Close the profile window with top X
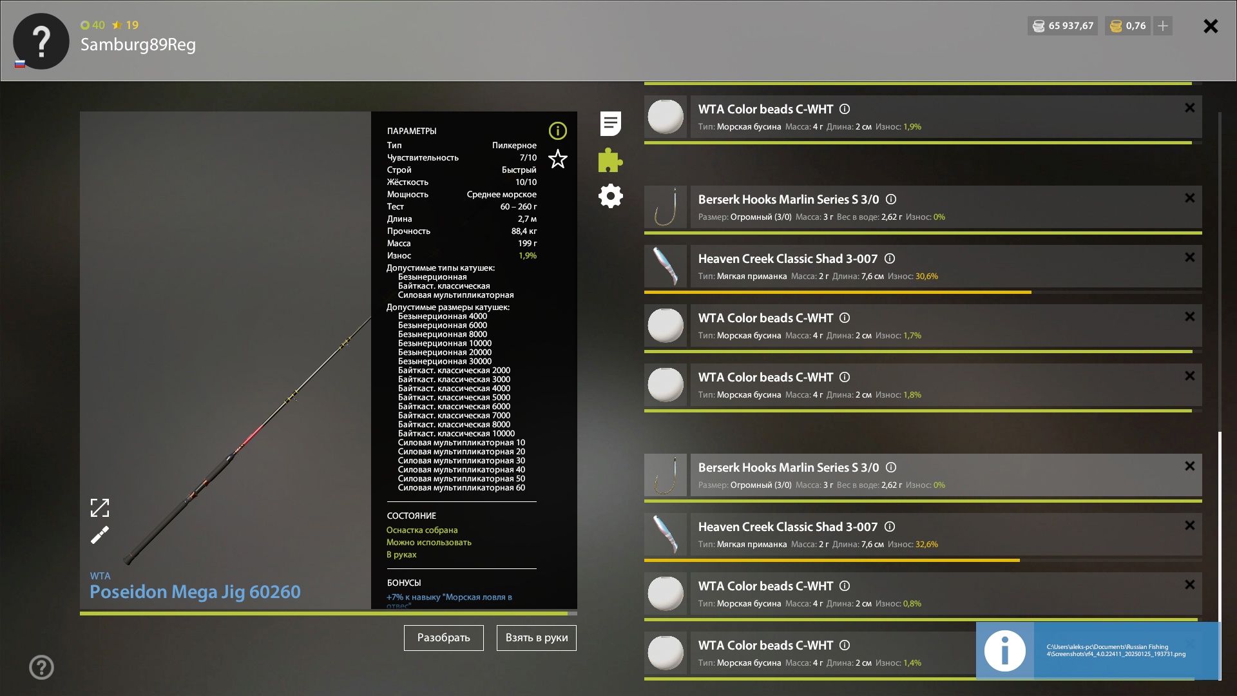The image size is (1237, 696). (x=1211, y=26)
